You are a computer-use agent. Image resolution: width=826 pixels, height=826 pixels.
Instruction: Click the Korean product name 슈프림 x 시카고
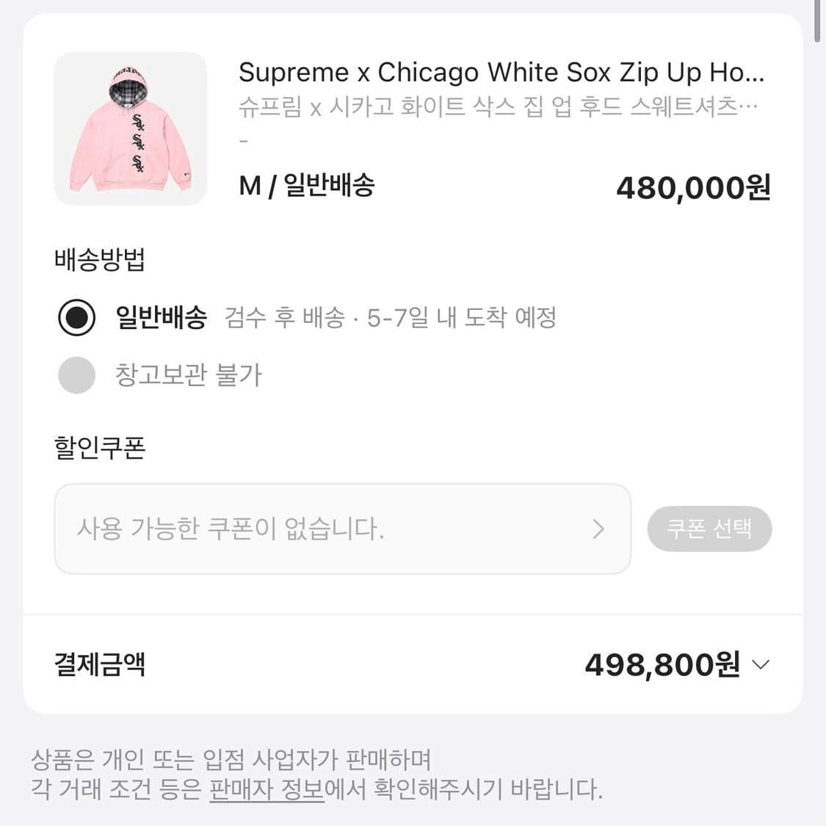(x=498, y=107)
